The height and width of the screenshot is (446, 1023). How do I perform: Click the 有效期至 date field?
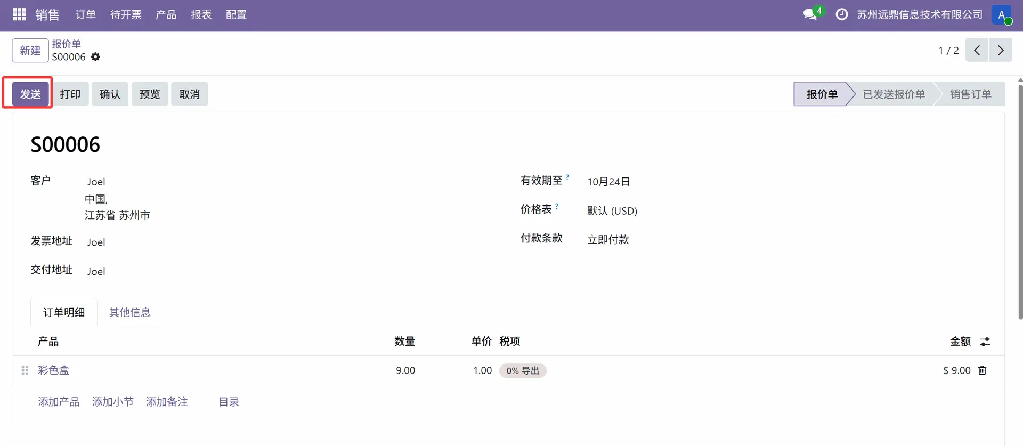coord(608,182)
